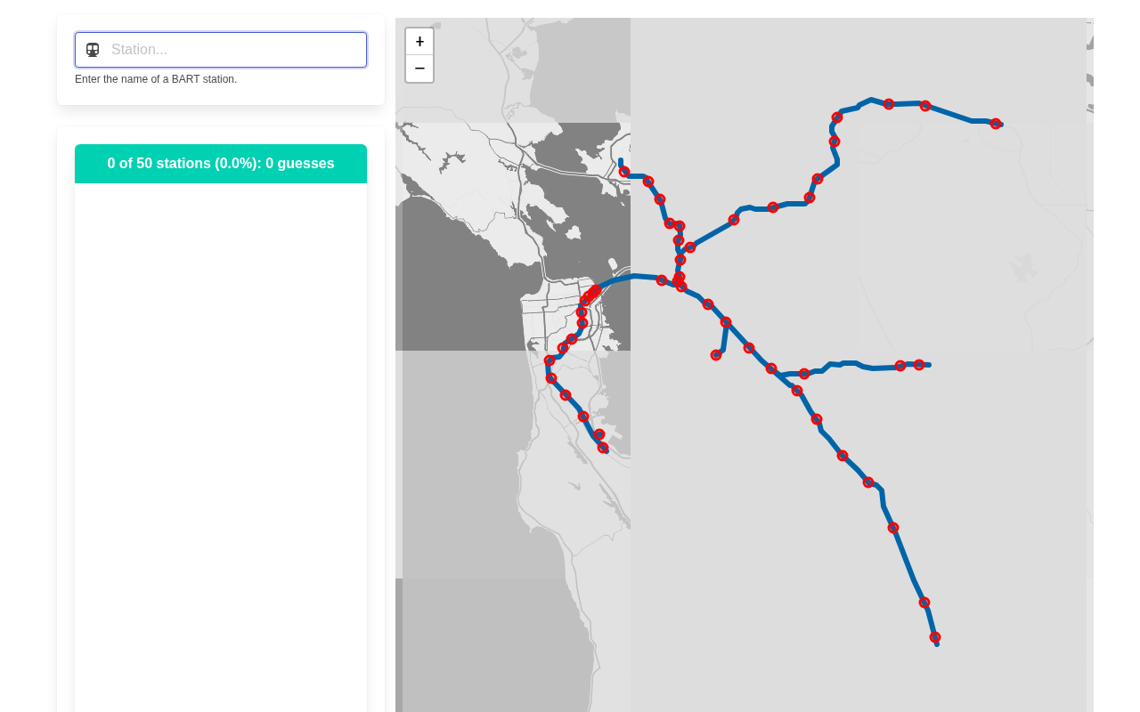
Task: Click the stations guessed progress header
Action: click(x=221, y=164)
